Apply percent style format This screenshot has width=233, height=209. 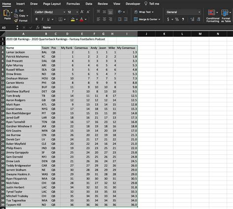(x=177, y=19)
